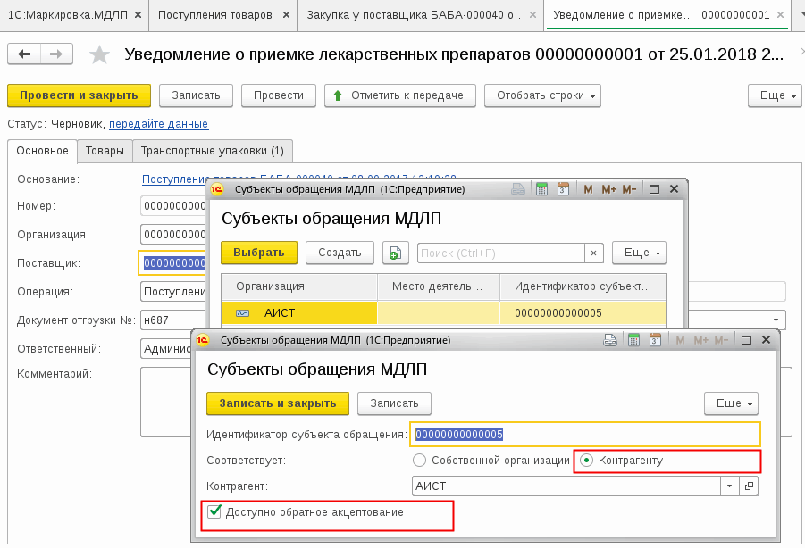
Task: Uncheck Доступно обратное акцептование checkbox
Action: 214,512
